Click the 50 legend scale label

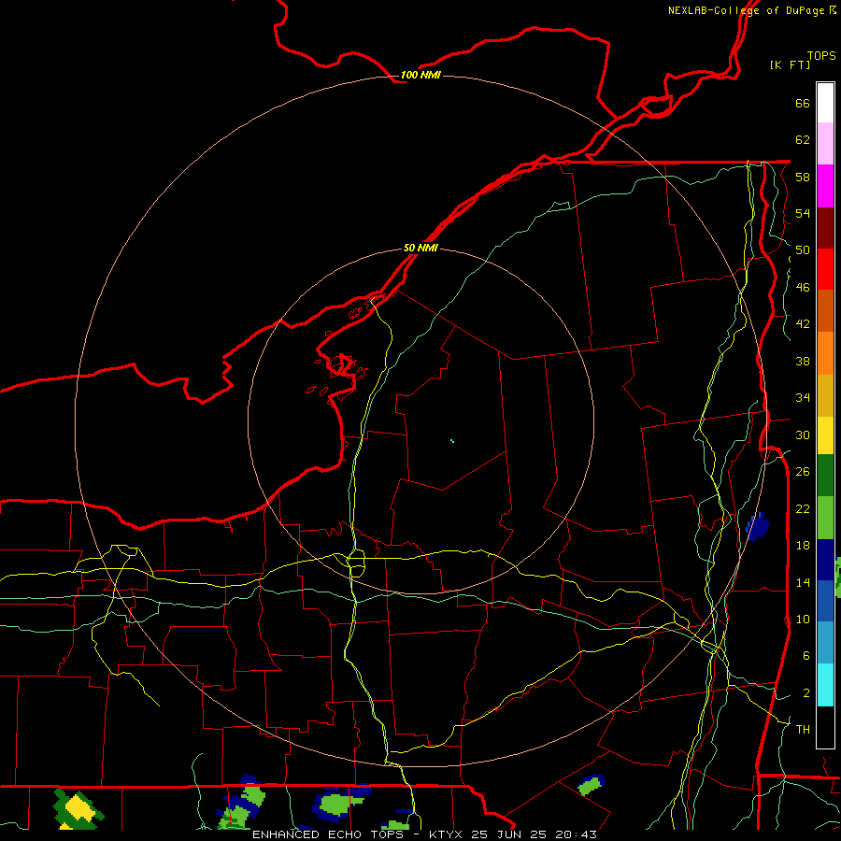[x=803, y=250]
